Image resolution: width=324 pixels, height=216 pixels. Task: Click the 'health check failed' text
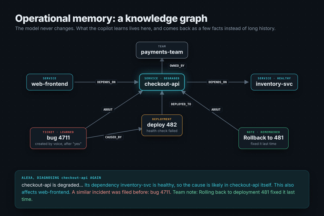tap(162, 131)
